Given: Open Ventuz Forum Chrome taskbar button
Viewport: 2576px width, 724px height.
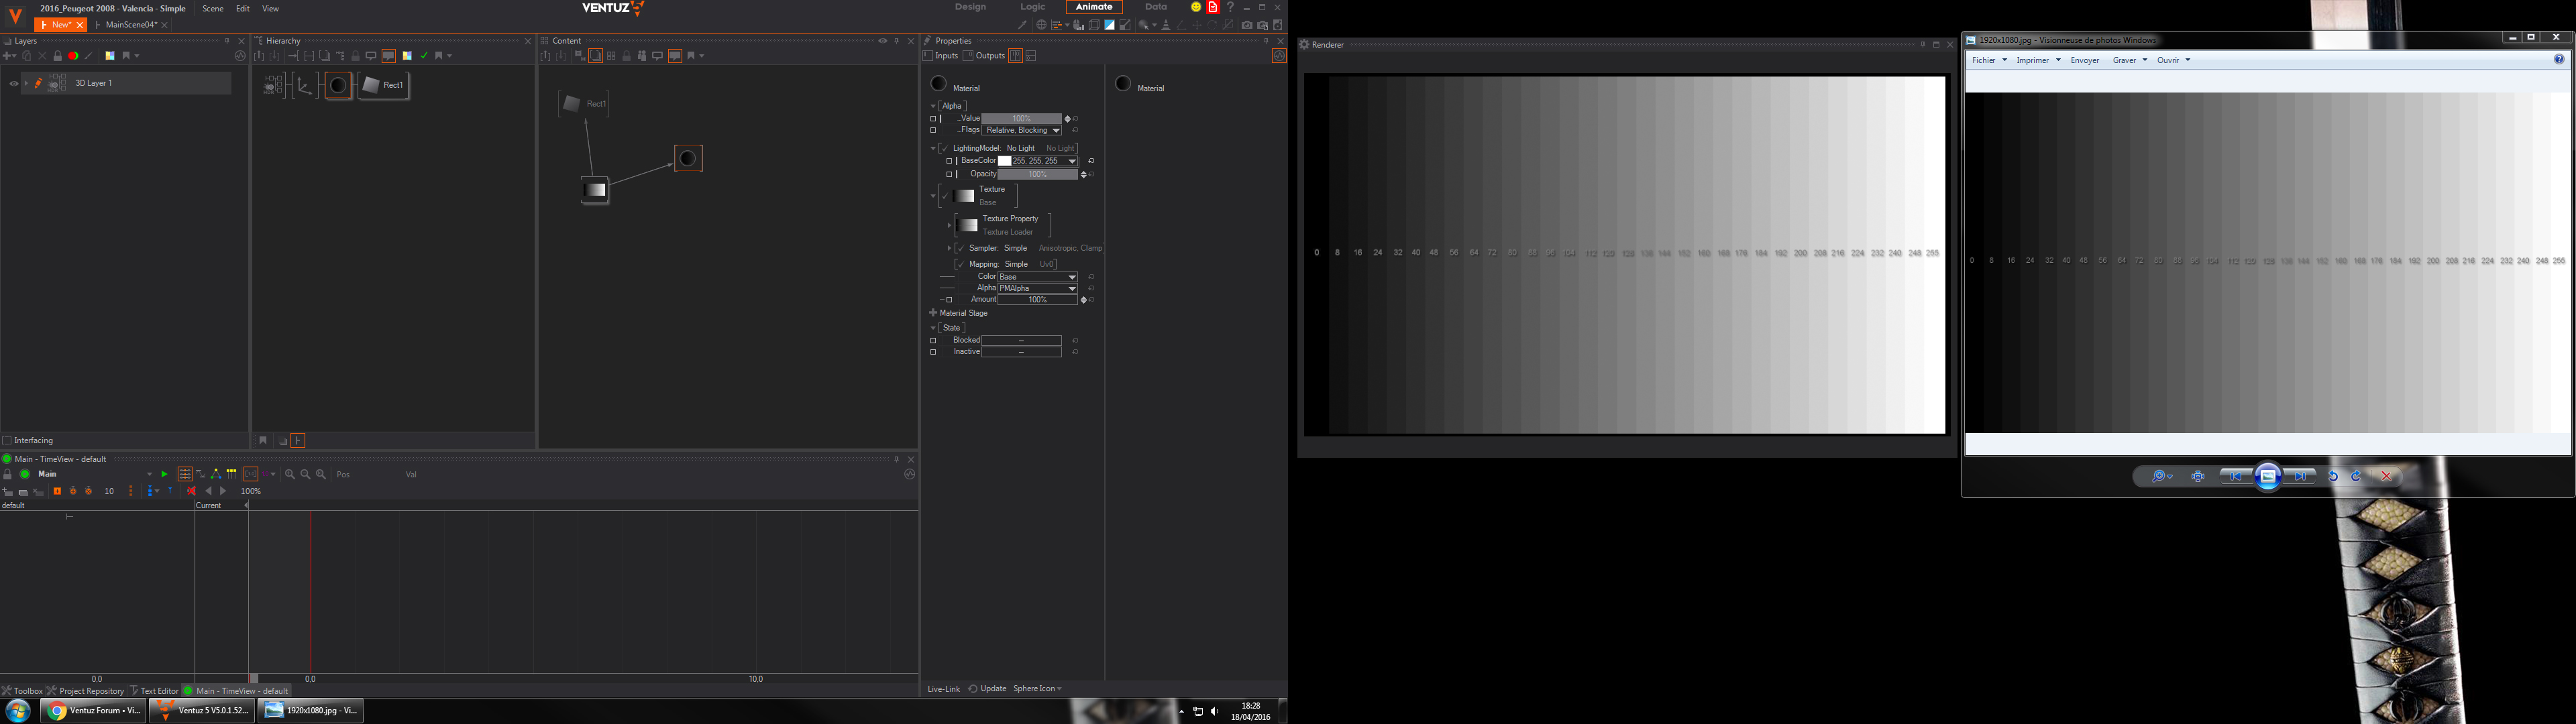Looking at the screenshot, I should click(94, 710).
